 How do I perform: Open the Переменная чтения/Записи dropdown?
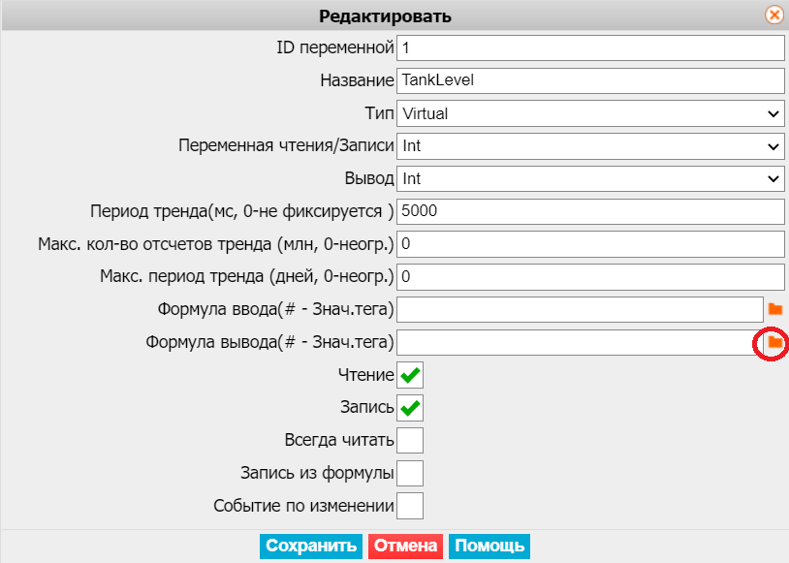tap(590, 146)
